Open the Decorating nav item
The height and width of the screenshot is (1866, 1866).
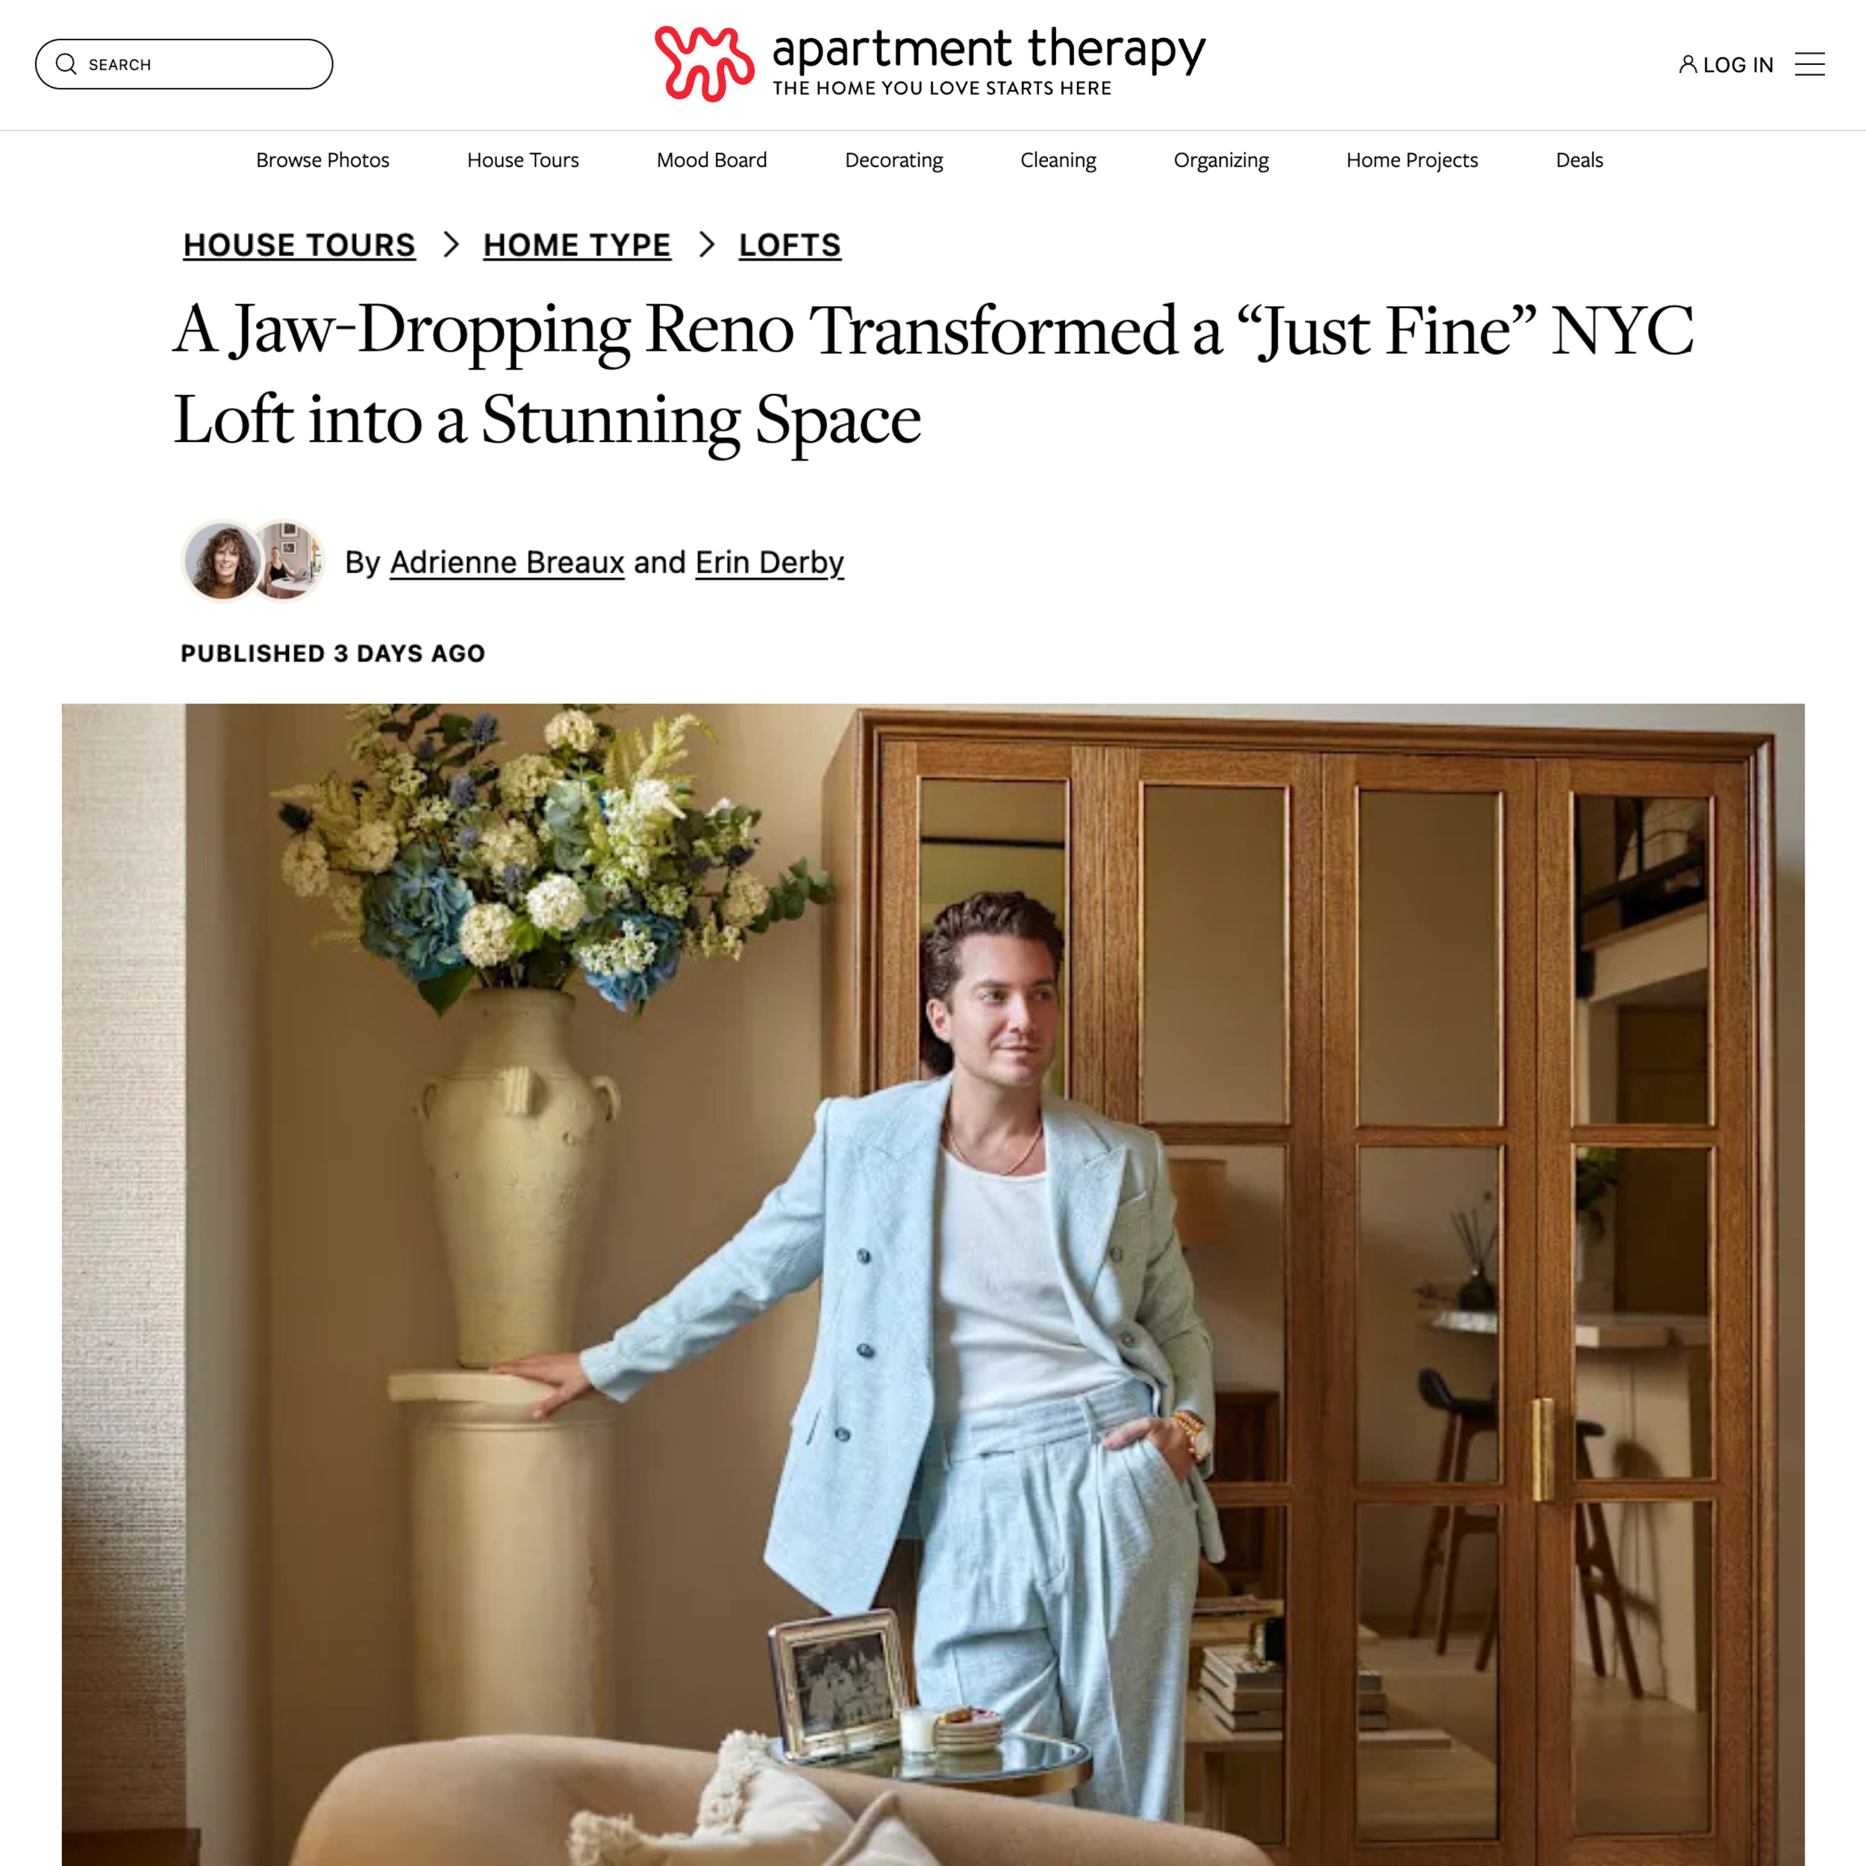pos(893,160)
